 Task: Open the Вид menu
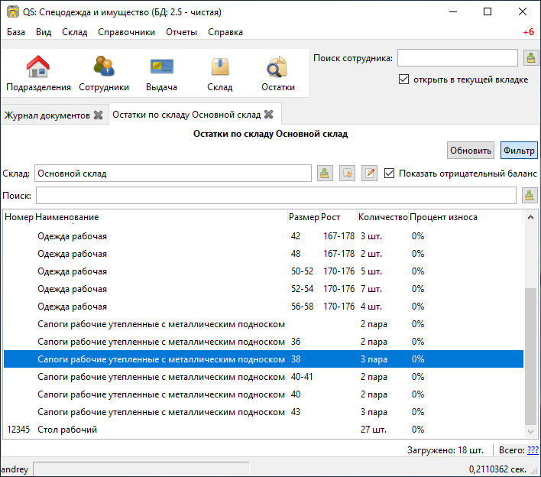pos(44,32)
